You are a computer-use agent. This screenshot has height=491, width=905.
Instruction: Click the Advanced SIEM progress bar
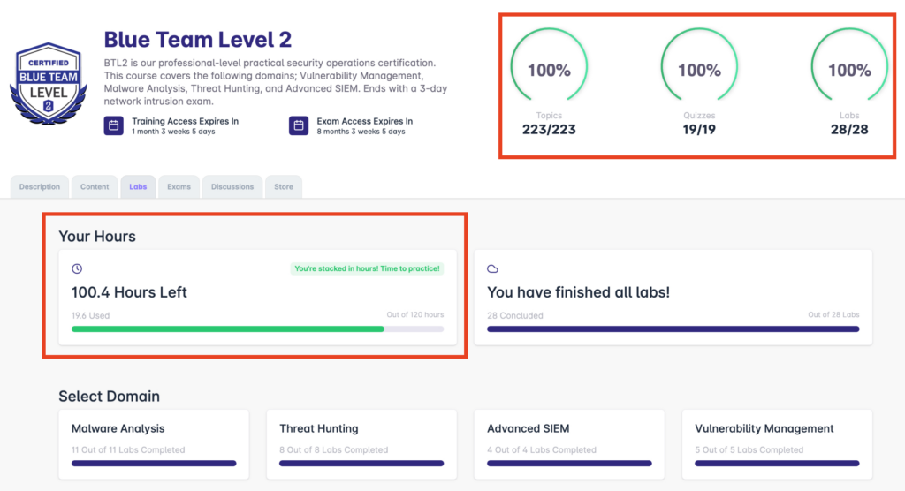tap(569, 464)
